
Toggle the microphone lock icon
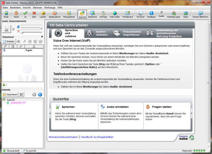click(x=13, y=29)
